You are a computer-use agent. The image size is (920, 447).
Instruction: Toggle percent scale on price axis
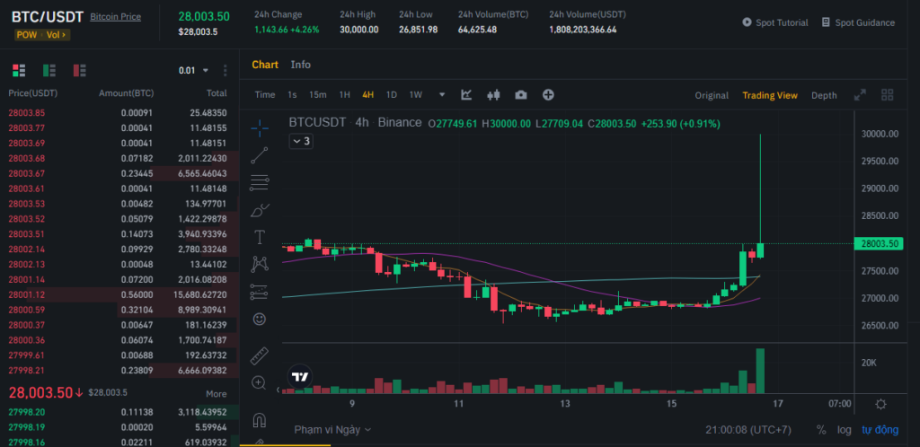point(821,429)
